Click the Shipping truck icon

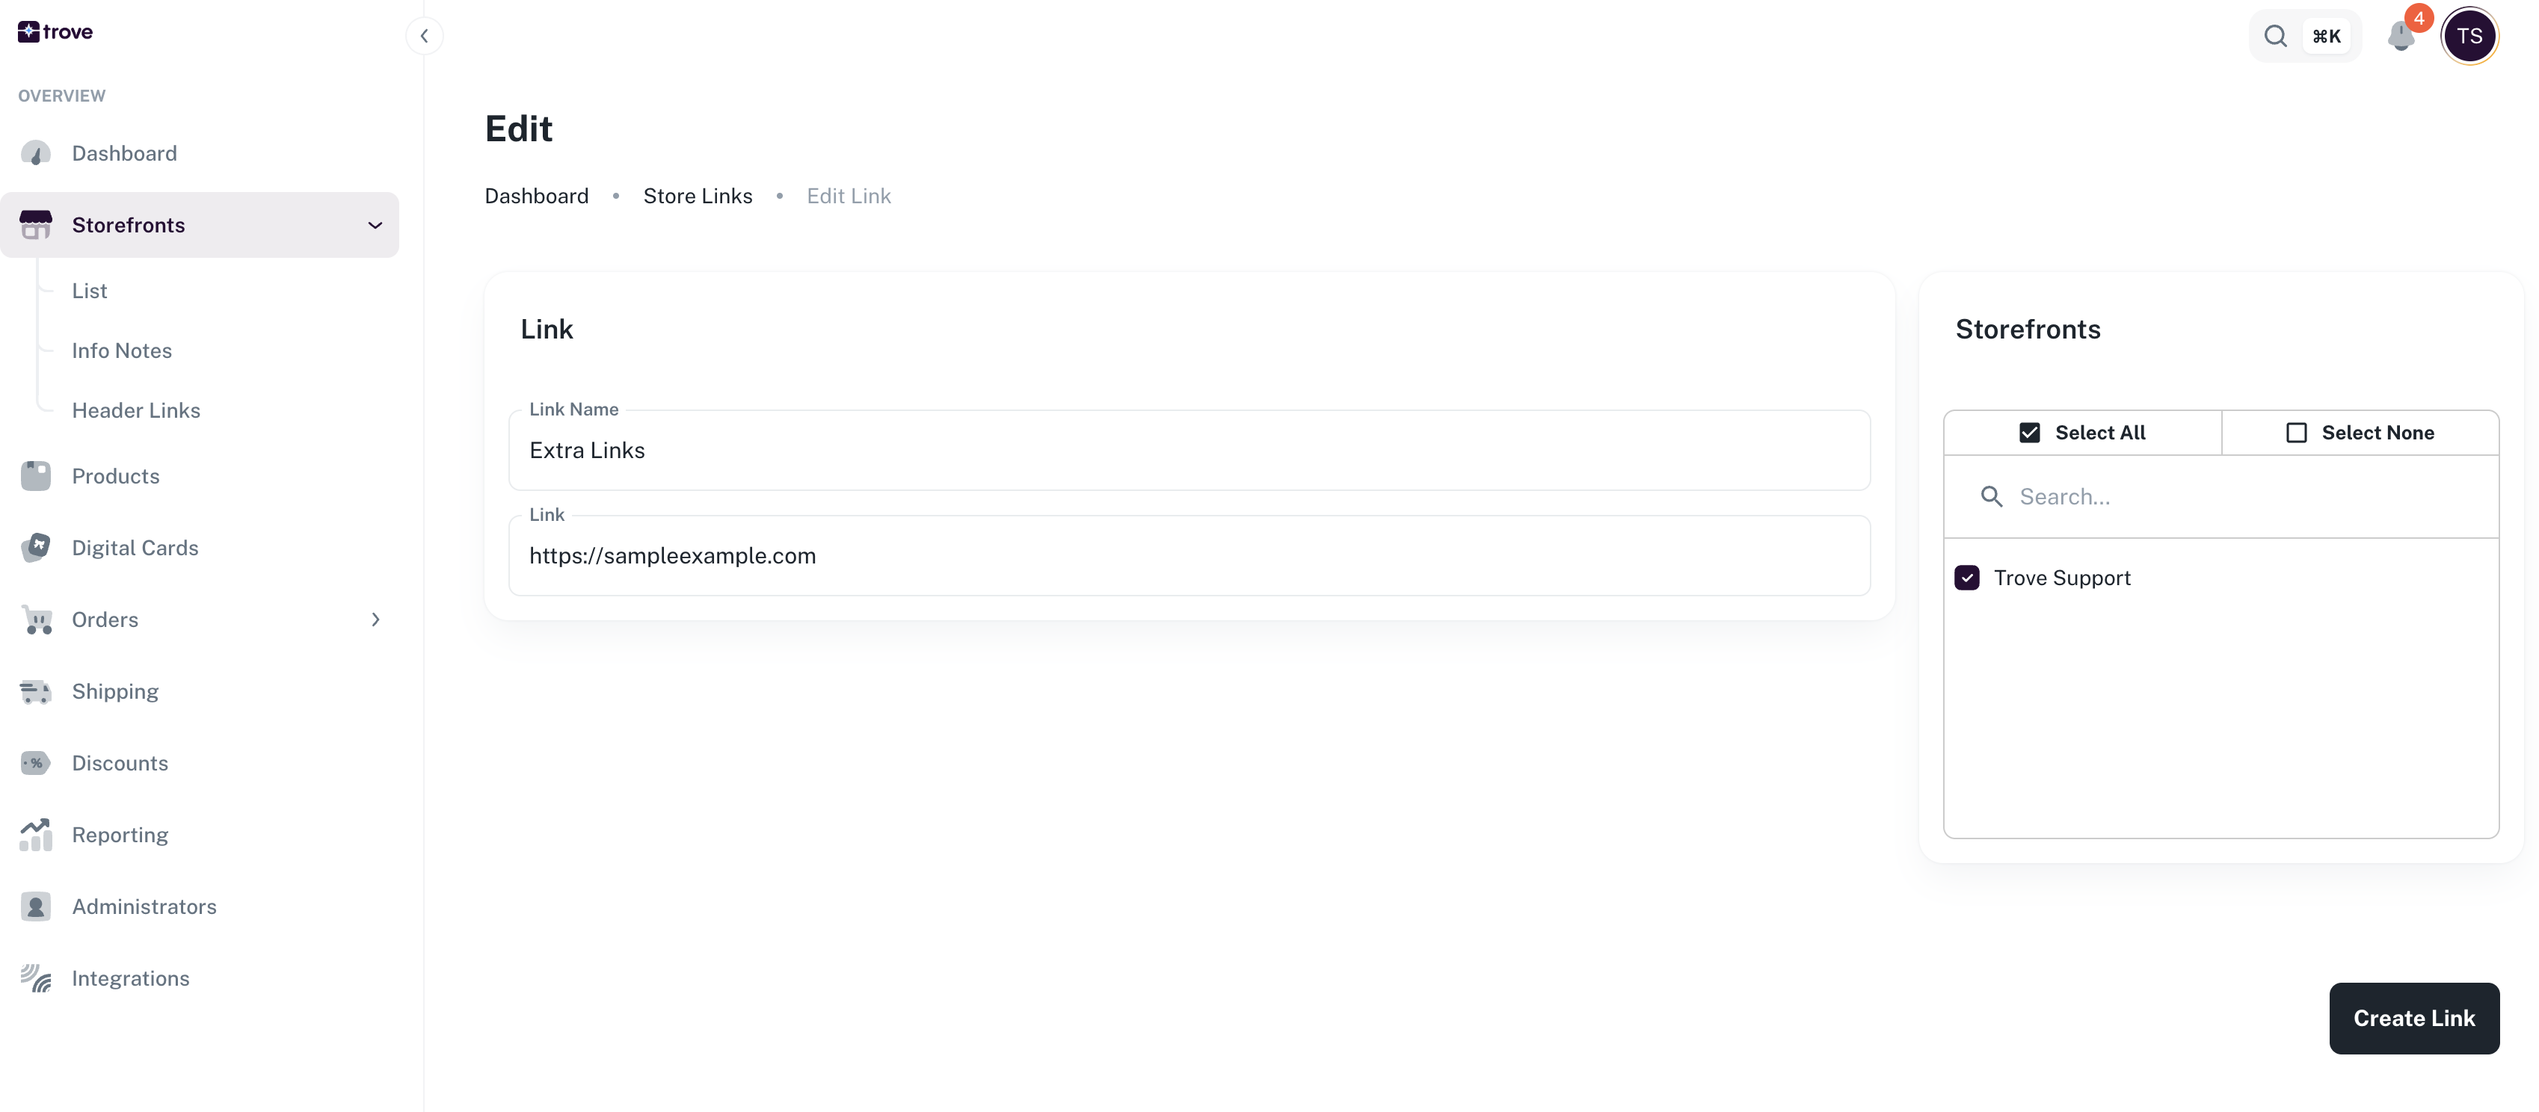click(35, 691)
